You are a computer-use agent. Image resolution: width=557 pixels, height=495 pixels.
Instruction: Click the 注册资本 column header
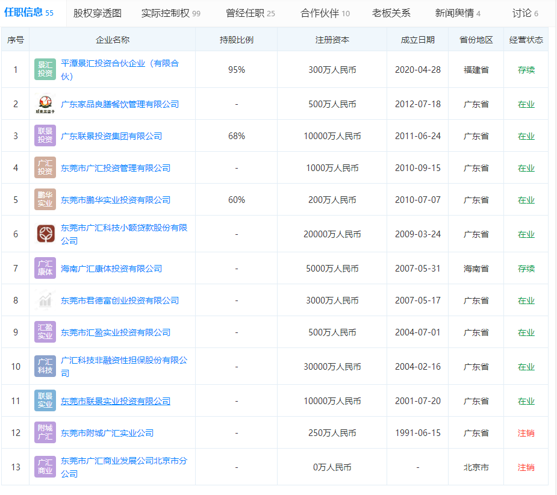point(332,40)
